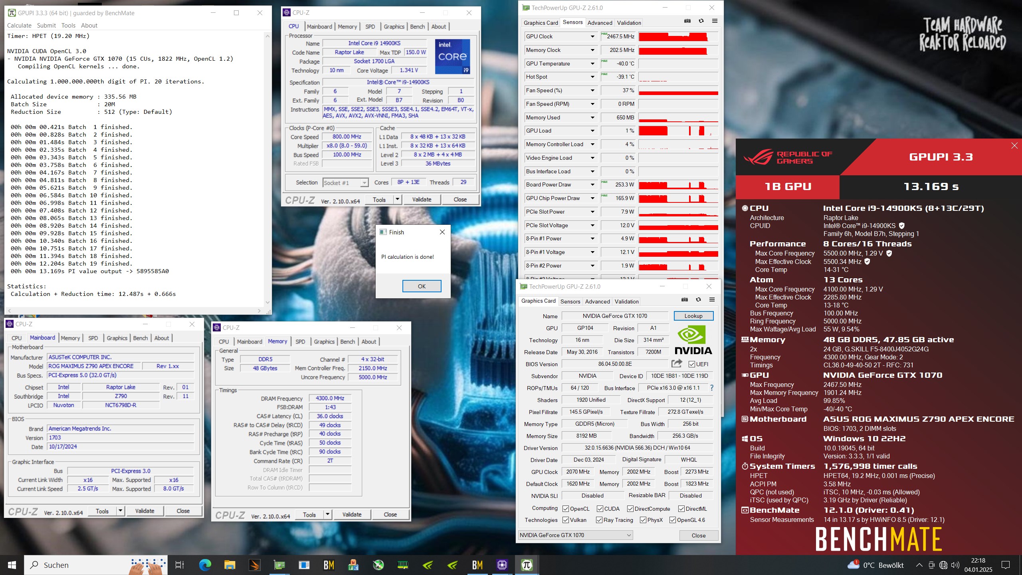Open the PCIe Slot Voltage sensor dropdown

592,225
